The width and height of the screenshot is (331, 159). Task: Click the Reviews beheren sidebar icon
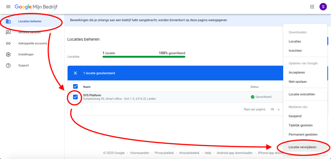tap(8, 32)
